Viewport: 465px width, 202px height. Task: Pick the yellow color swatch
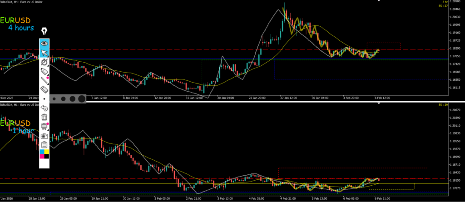[47, 152]
